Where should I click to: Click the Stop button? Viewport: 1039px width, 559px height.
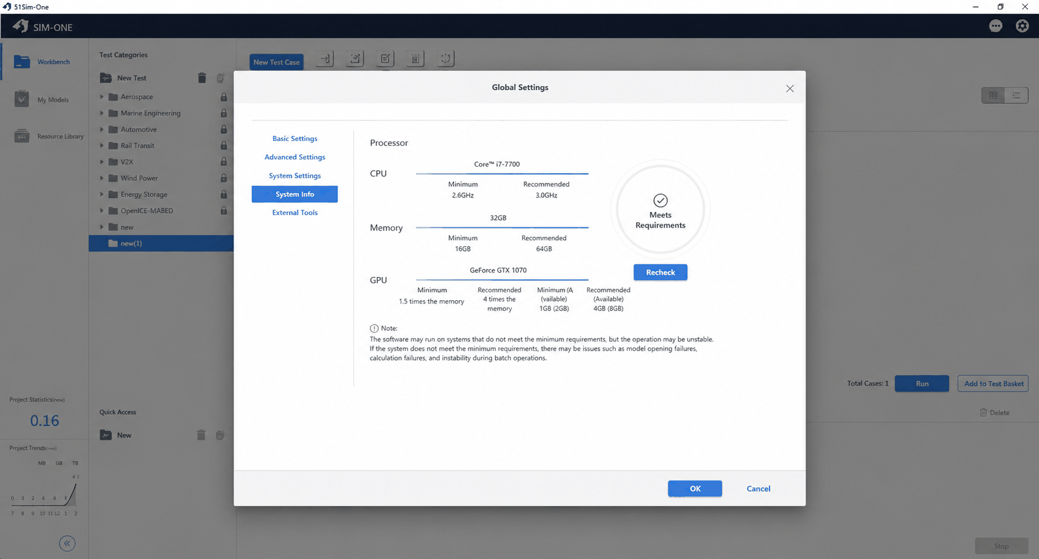(1001, 546)
